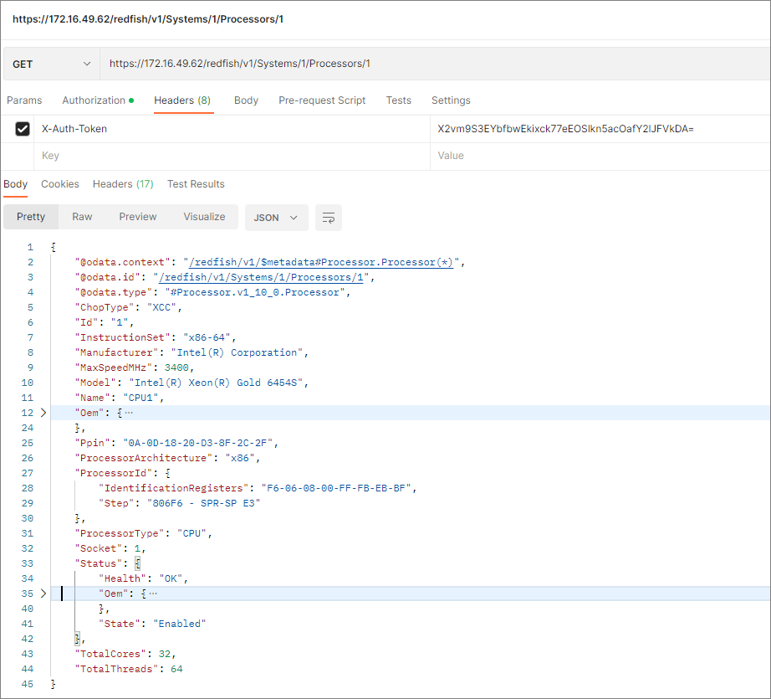Click the X-Auth-Token value cell
Screen dimensions: 771x699
tap(600, 129)
